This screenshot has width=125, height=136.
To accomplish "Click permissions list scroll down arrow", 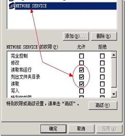I will (x=114, y=94).
